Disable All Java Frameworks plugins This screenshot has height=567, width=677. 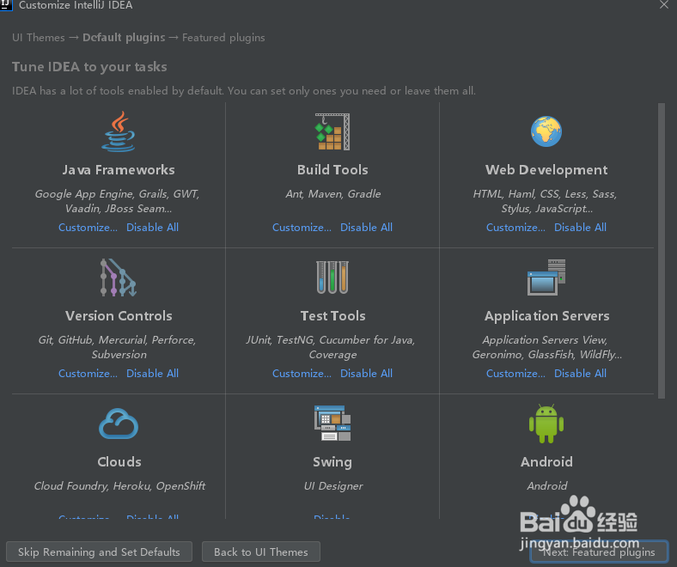coord(152,227)
